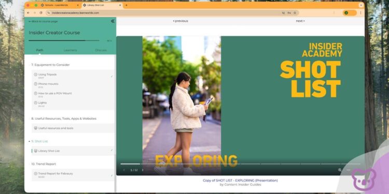Advance to next slide in presentation

[143, 170]
